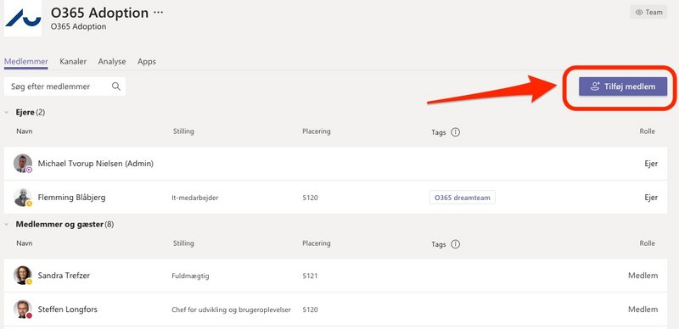This screenshot has width=679, height=329.
Task: Click Chef for udvikling og brugeroplevelser
Action: [x=231, y=310]
